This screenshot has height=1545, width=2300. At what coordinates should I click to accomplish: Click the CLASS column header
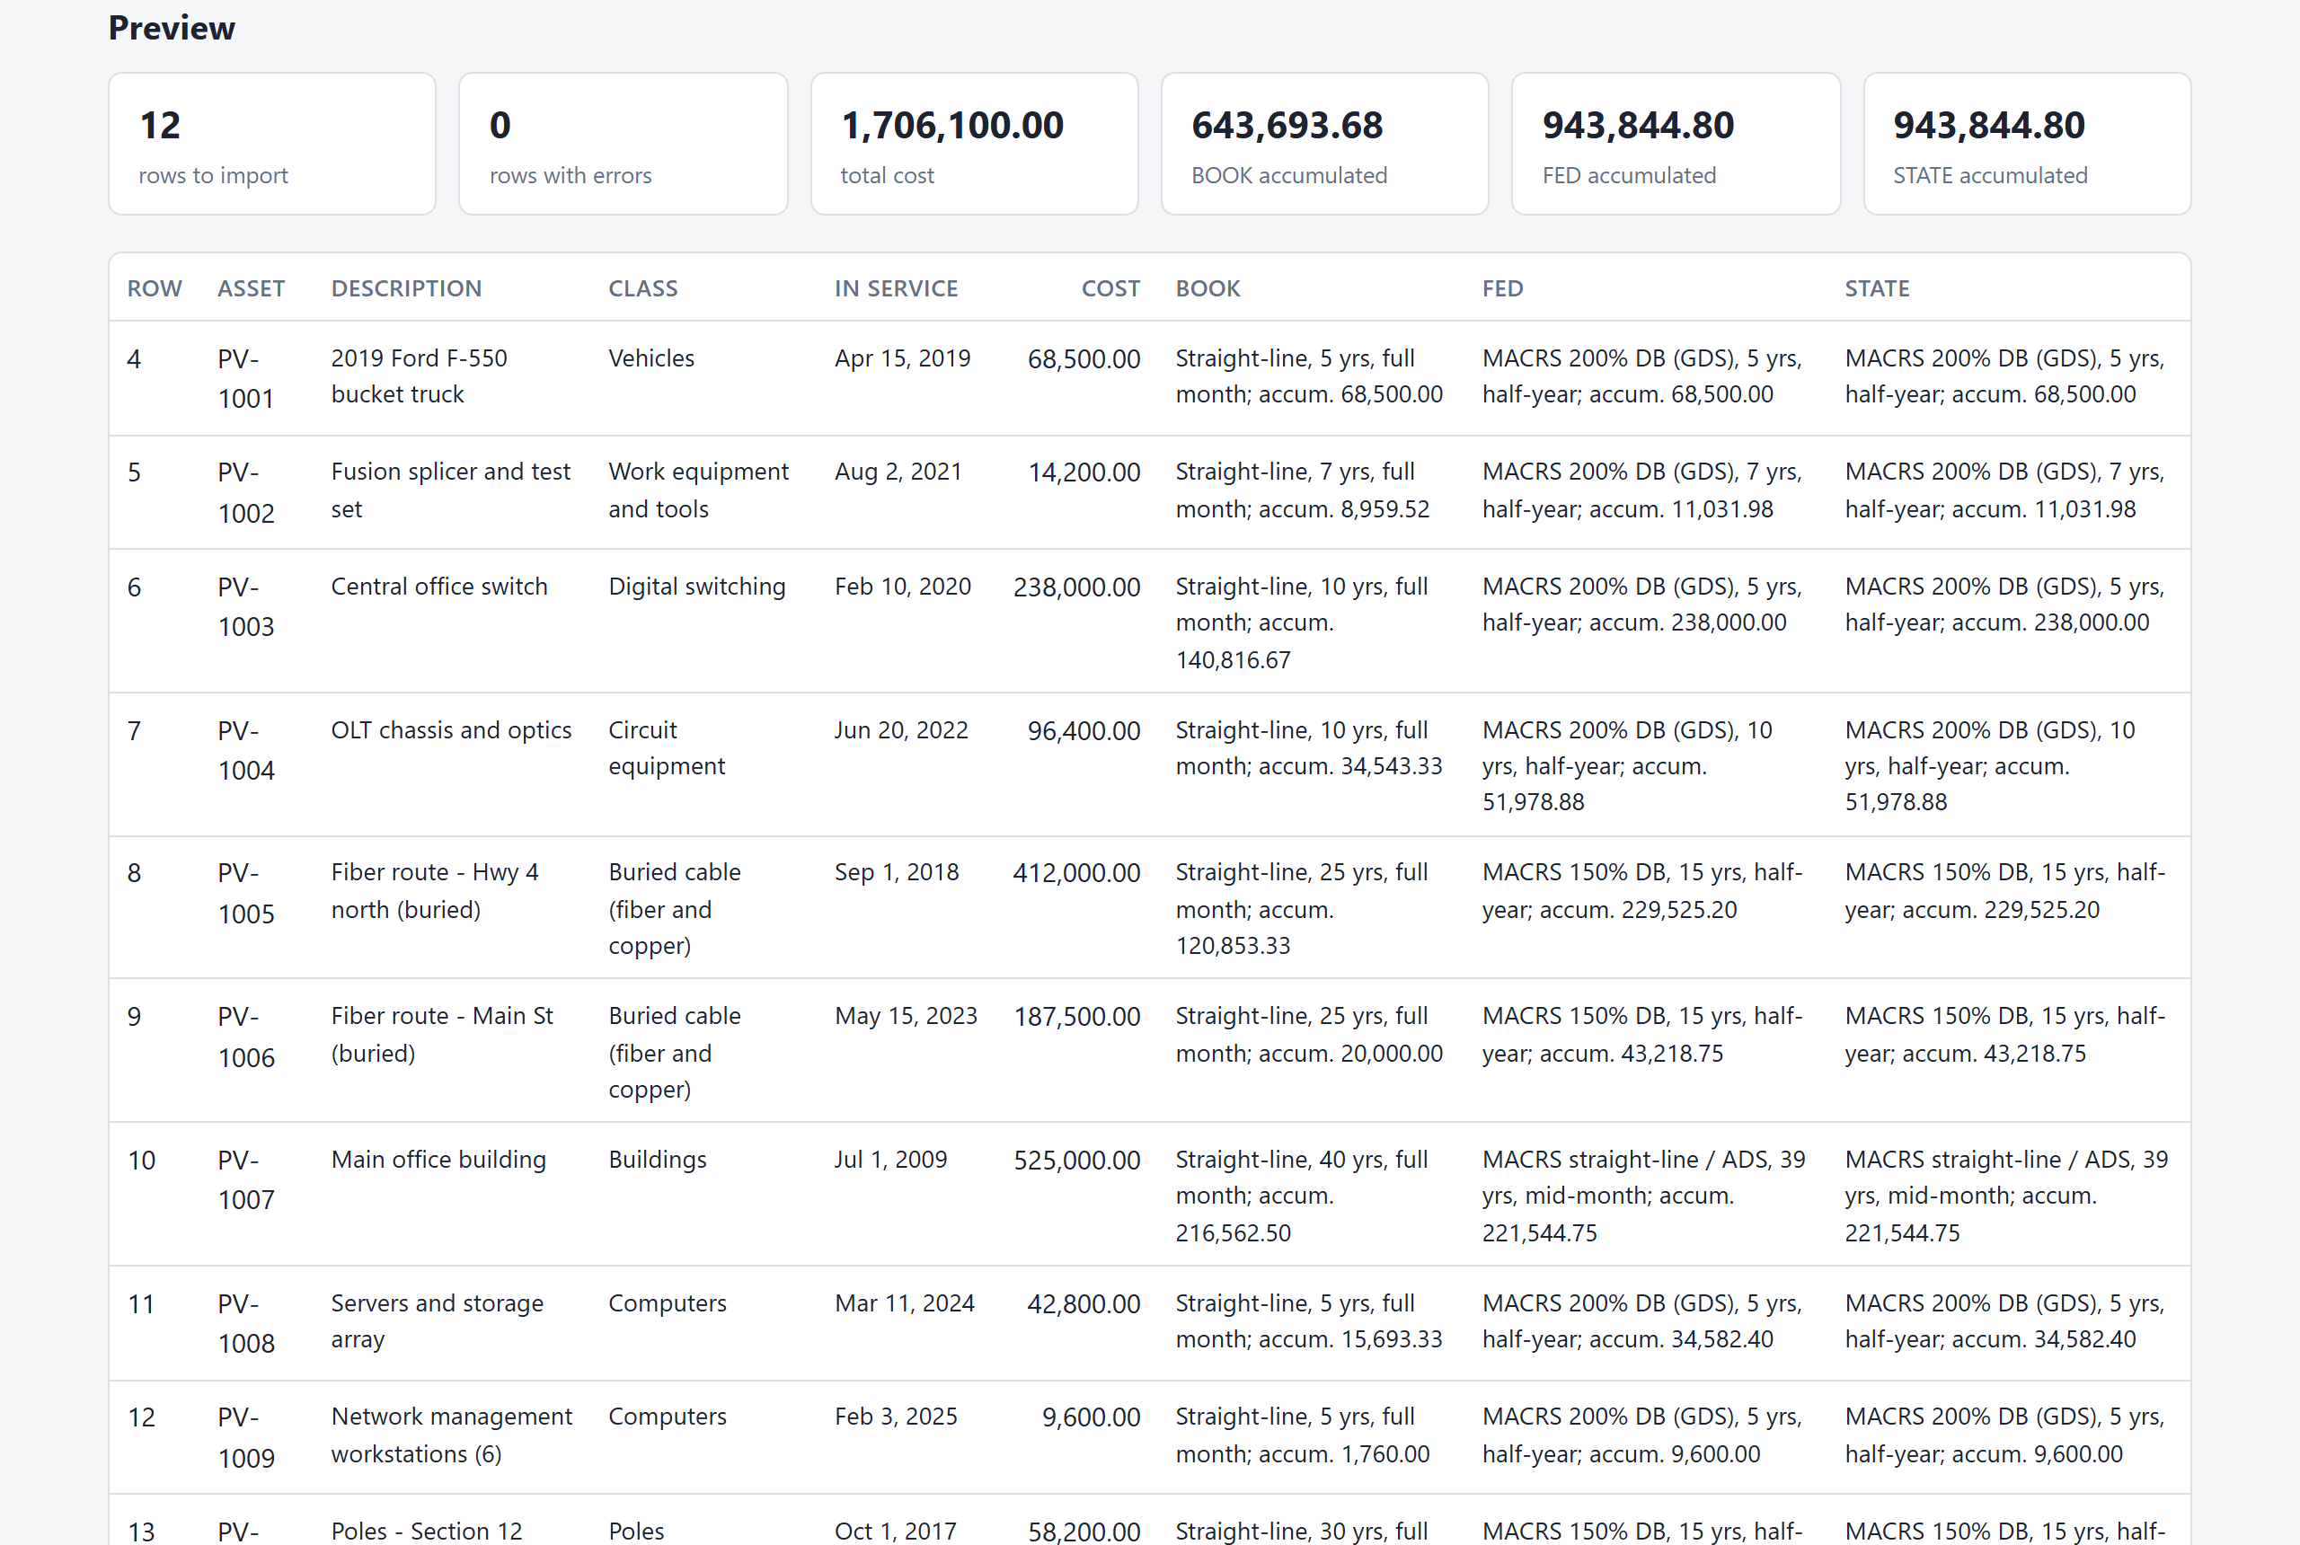[642, 288]
